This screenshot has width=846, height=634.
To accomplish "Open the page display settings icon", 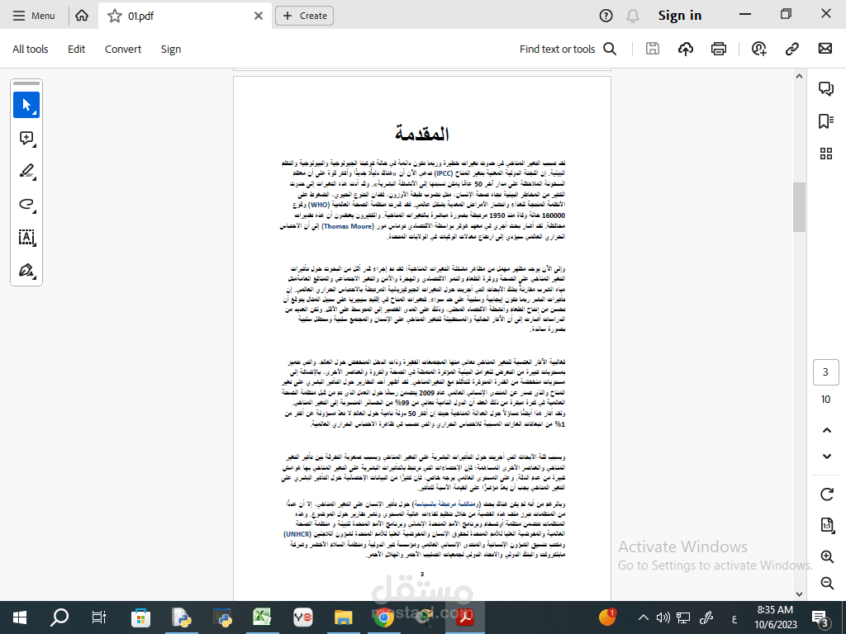I will tap(826, 524).
